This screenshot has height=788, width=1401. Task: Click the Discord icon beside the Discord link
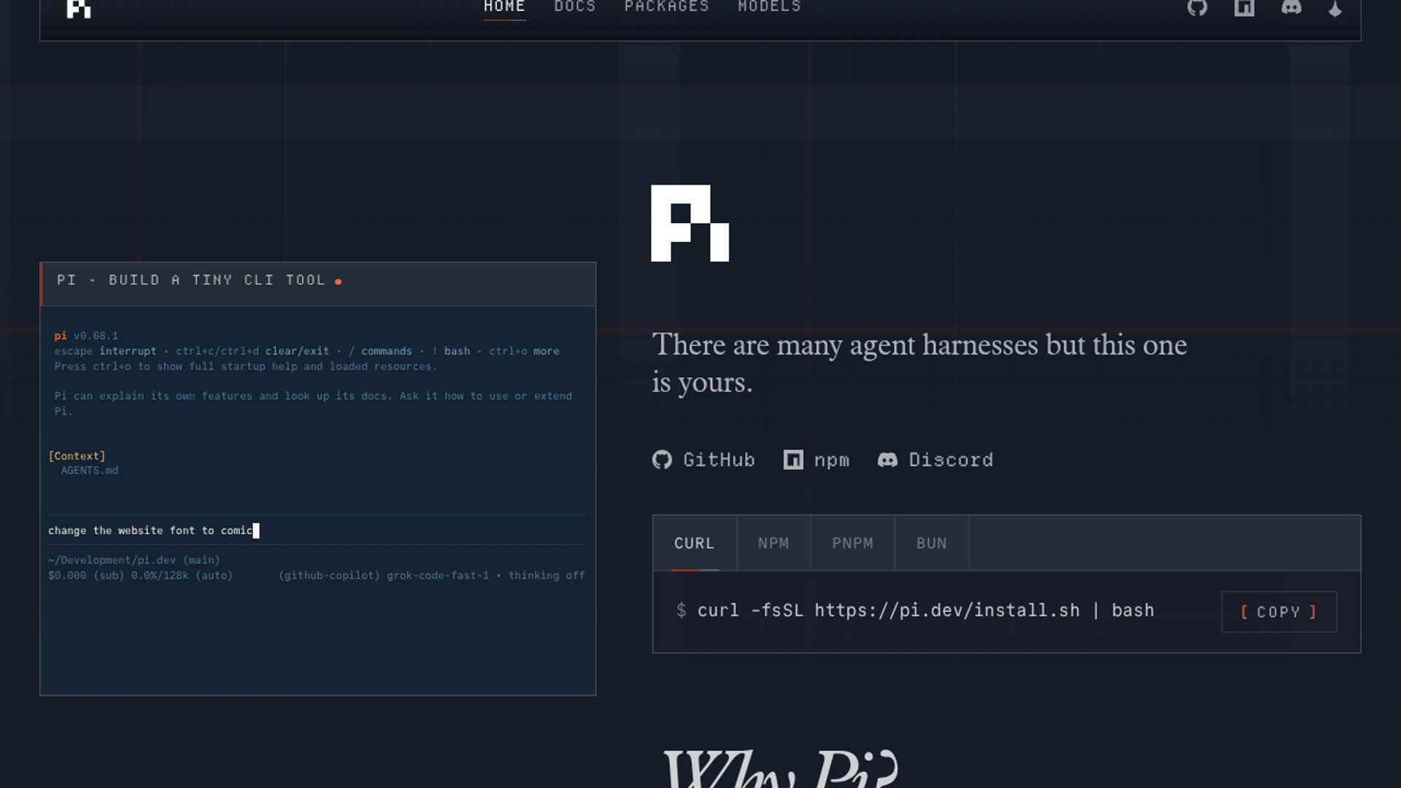coord(887,460)
